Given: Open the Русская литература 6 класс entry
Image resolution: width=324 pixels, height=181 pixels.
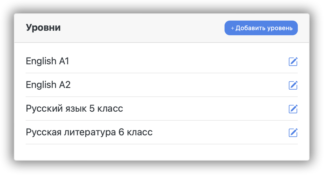Looking at the screenshot, I should (89, 132).
